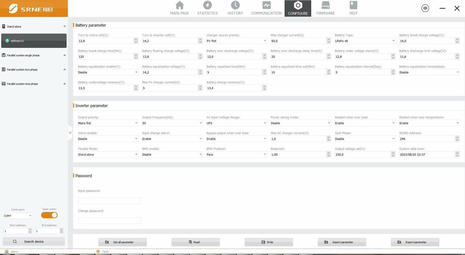
Task: Click the Input password field
Action: (x=109, y=201)
